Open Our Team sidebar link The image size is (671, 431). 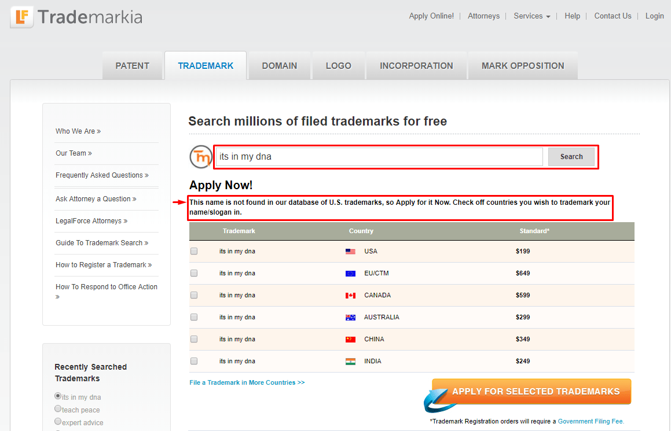pos(74,153)
